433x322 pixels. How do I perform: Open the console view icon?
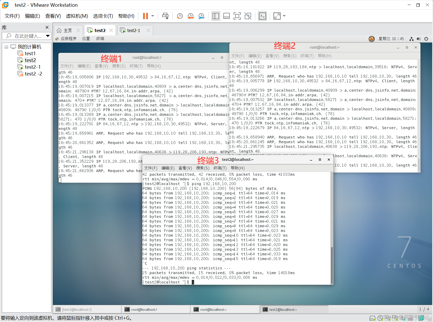[262, 16]
